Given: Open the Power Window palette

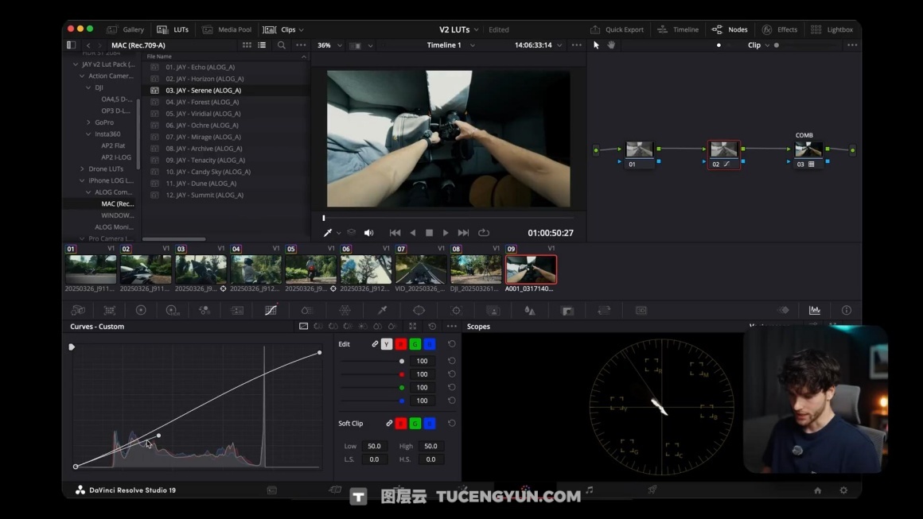Looking at the screenshot, I should [x=419, y=310].
